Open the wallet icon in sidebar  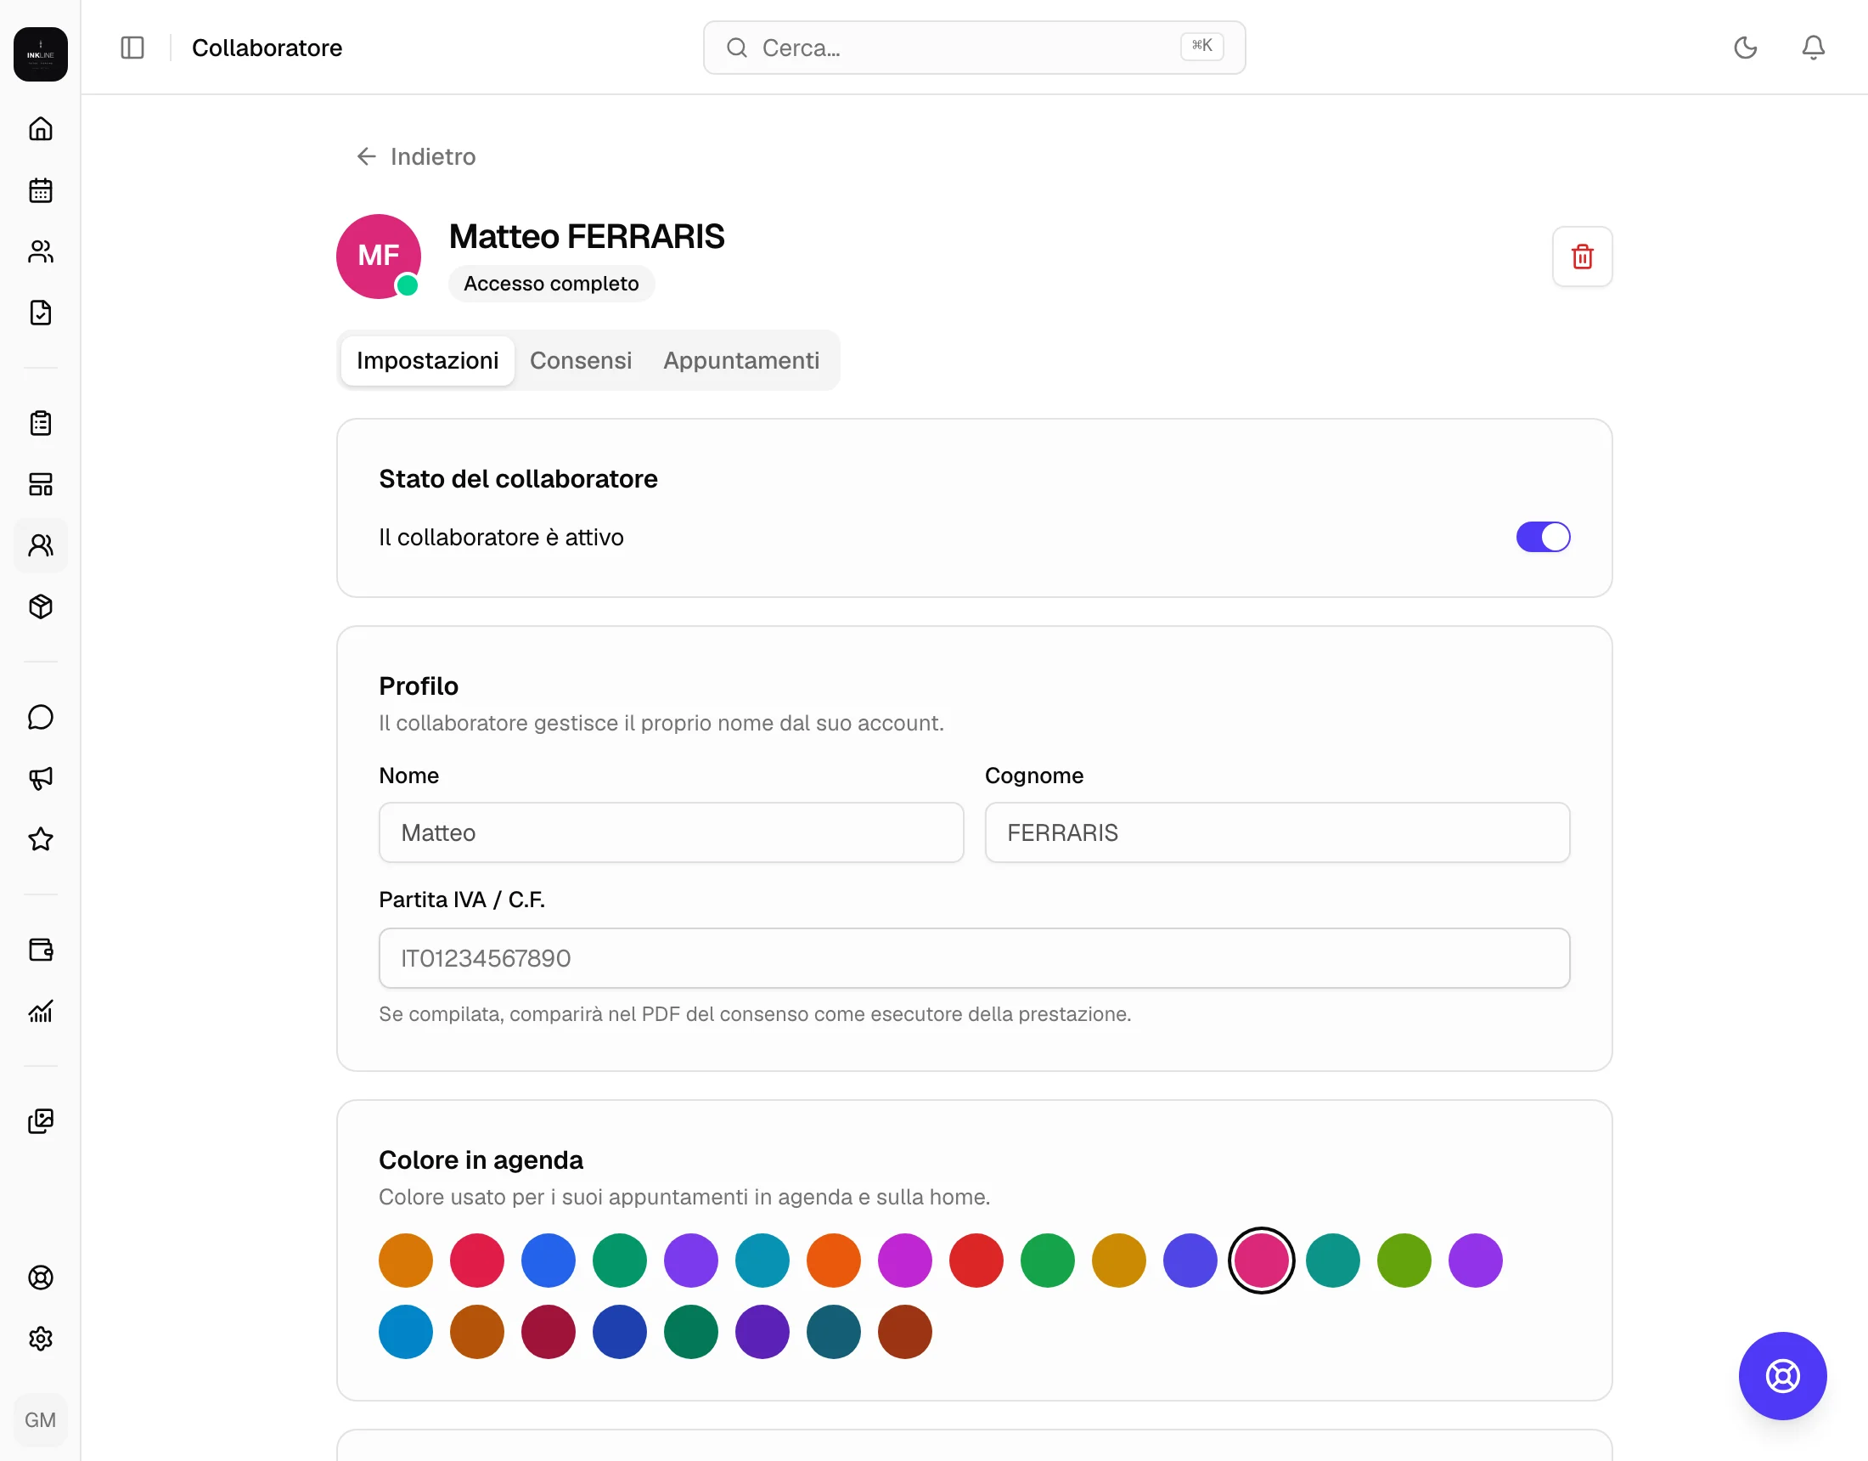tap(40, 950)
